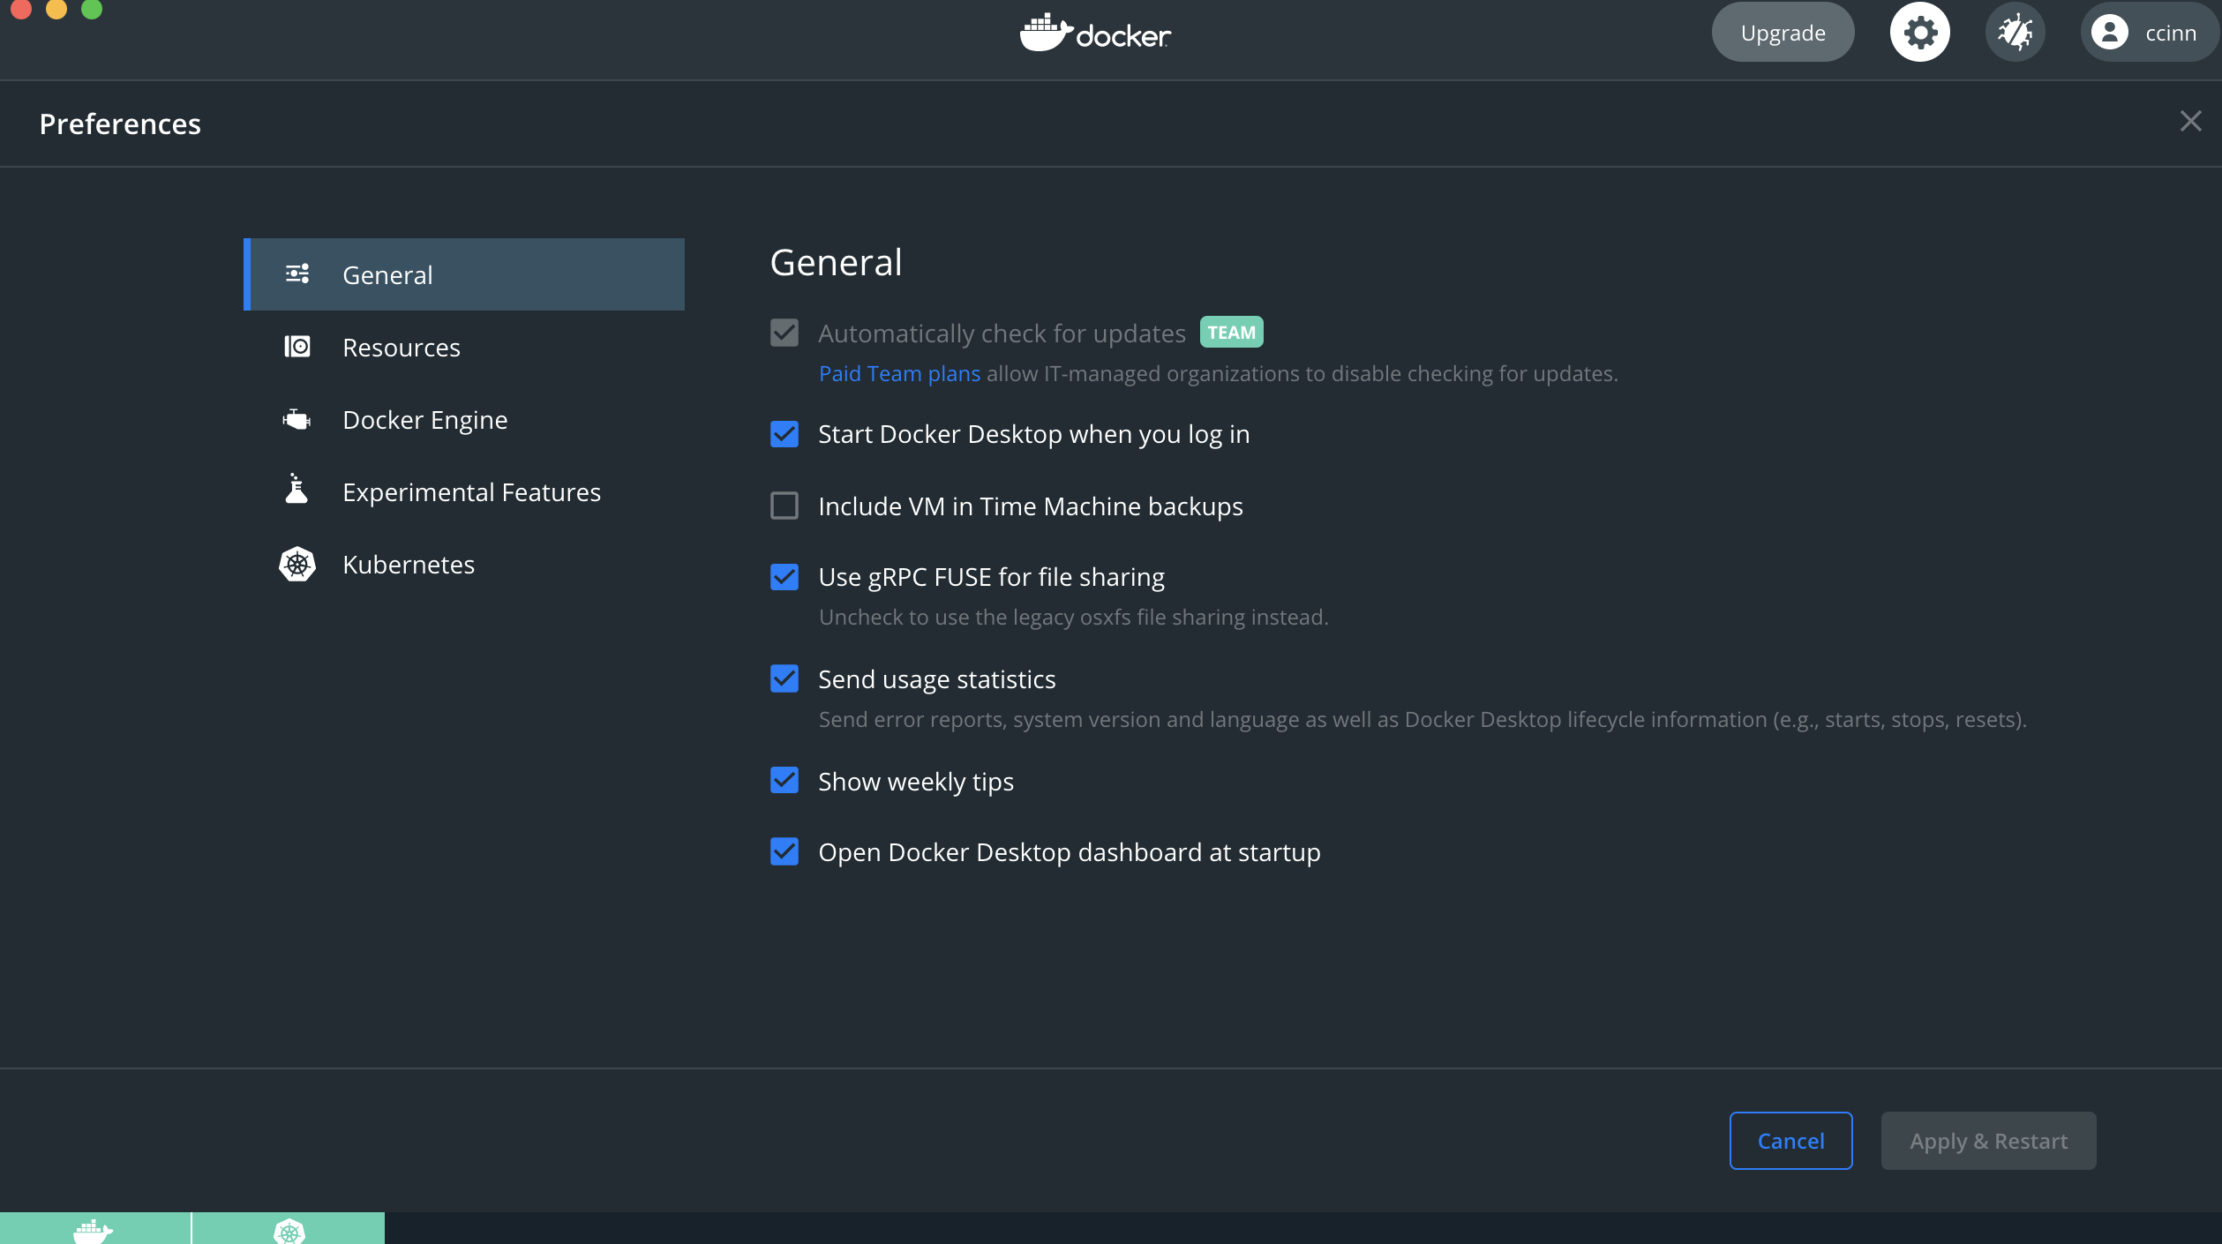Open the ccinn account menu

pos(2151,33)
